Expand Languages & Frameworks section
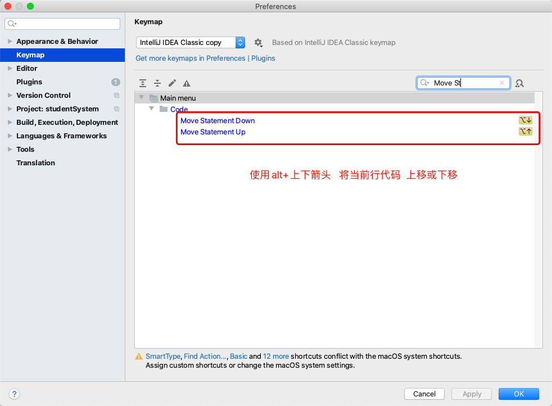Screen dimensions: 552x406 10,136
